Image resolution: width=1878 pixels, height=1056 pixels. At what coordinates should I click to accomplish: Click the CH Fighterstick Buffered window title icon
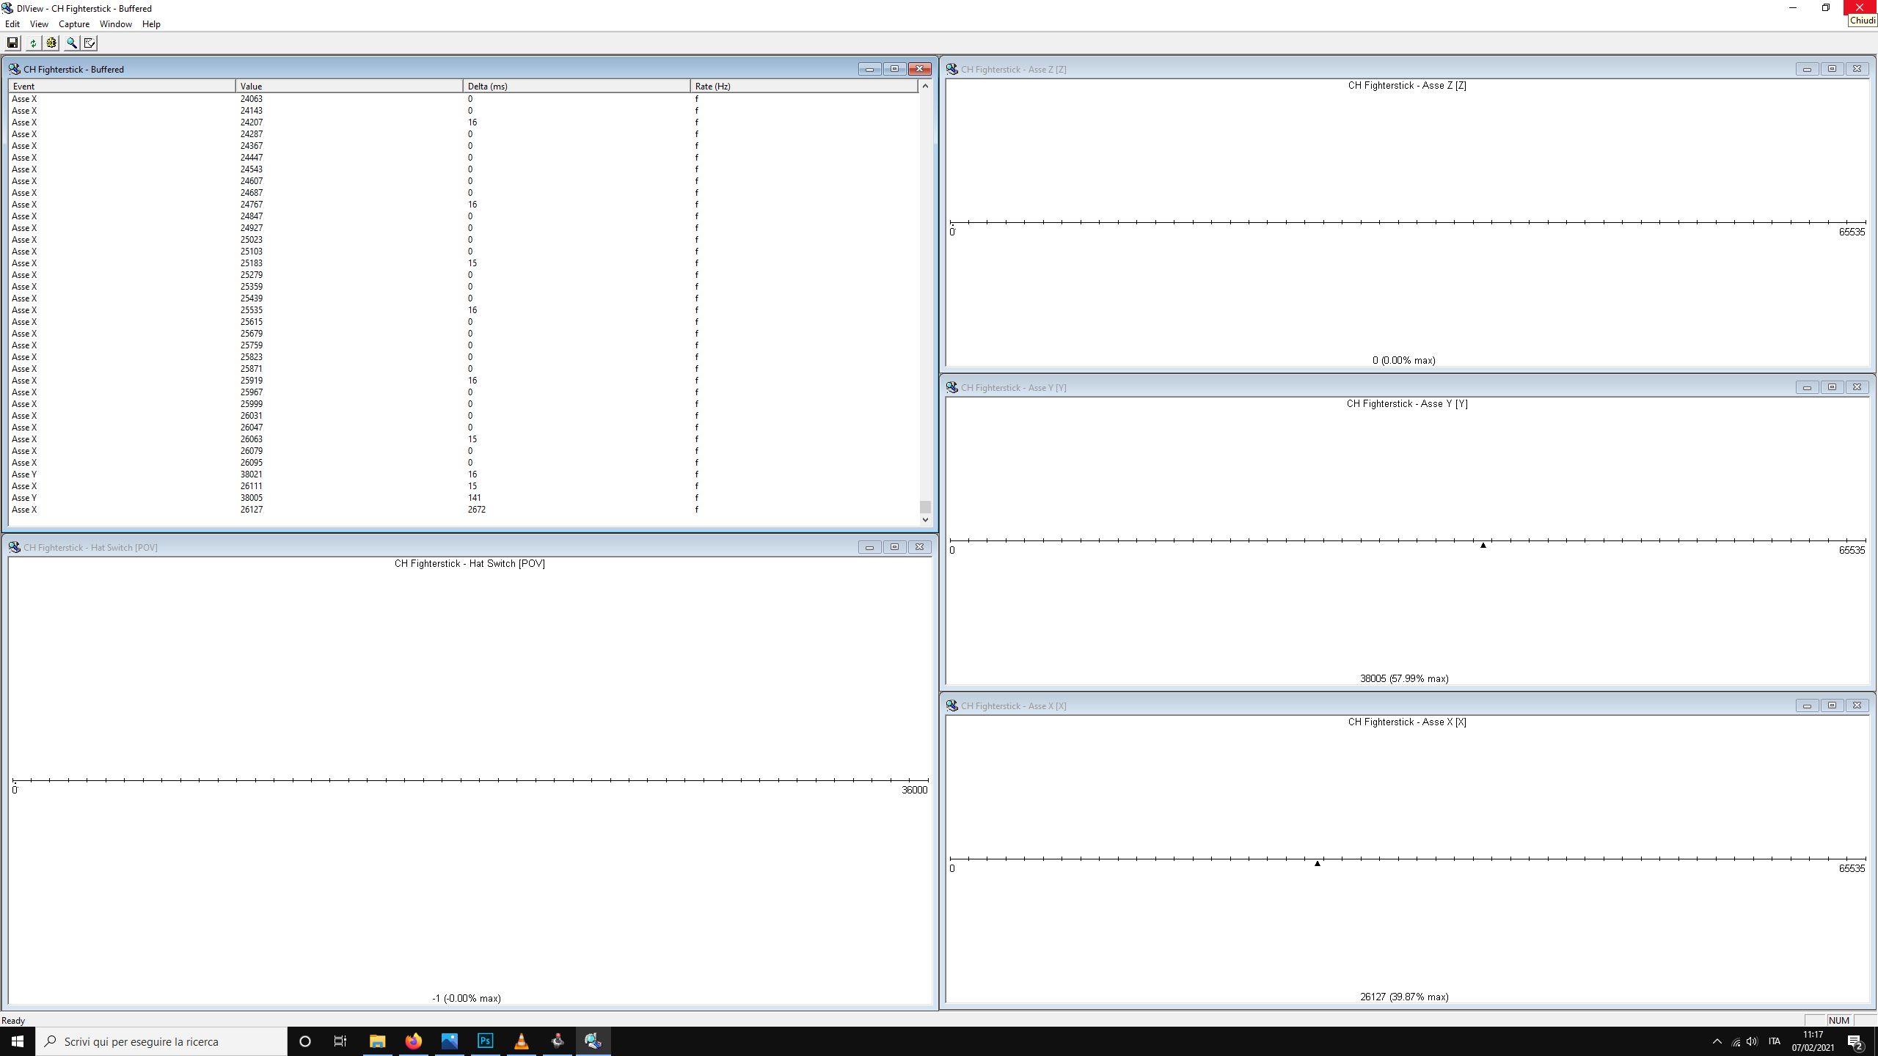click(x=15, y=69)
